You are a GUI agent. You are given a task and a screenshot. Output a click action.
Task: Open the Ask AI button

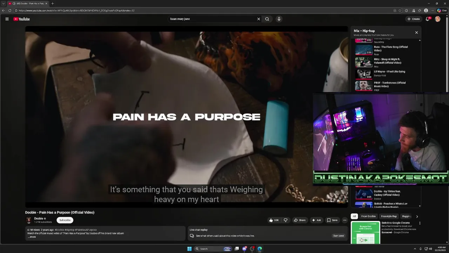pyautogui.click(x=316, y=220)
